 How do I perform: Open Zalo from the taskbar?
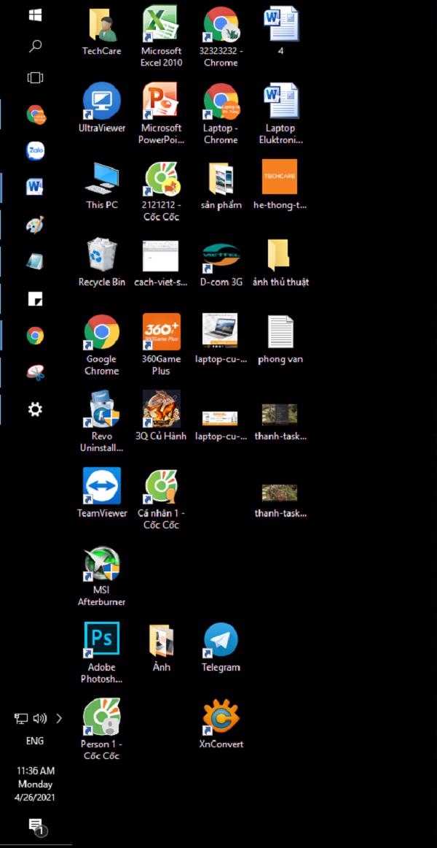[35, 150]
